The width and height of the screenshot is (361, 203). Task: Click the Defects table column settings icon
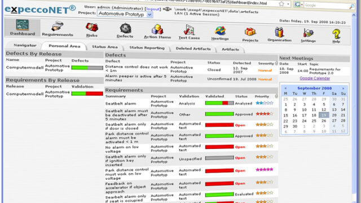276,63
